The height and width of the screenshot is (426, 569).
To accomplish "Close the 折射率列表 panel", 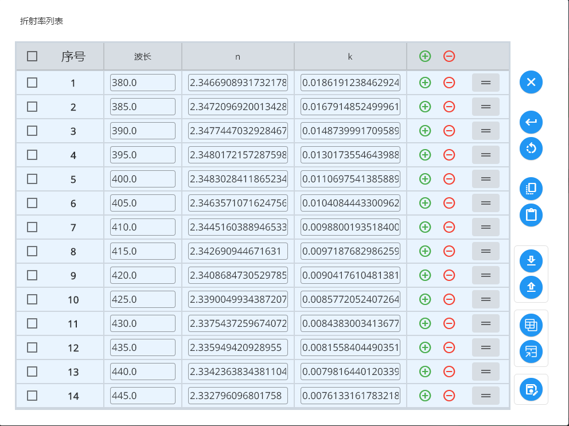I will point(531,82).
